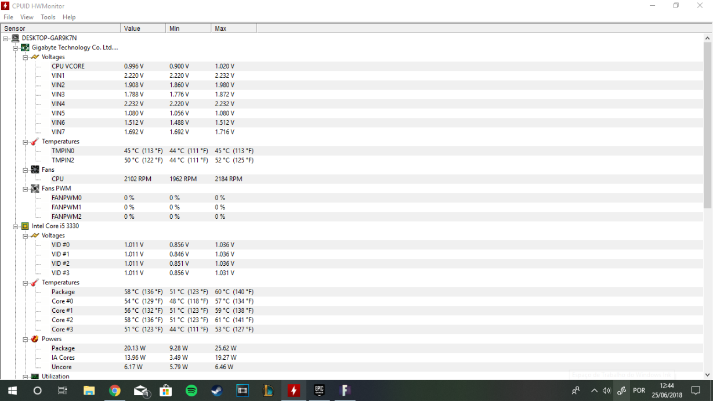Select the VIN4 voltage row
Screen dimensions: 713x401
pyautogui.click(x=352, y=104)
